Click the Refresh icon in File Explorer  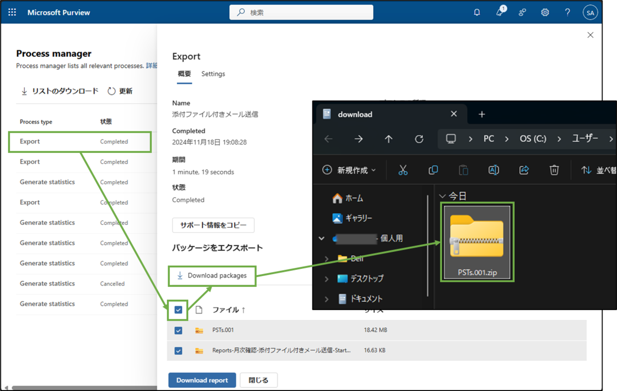pyautogui.click(x=419, y=139)
